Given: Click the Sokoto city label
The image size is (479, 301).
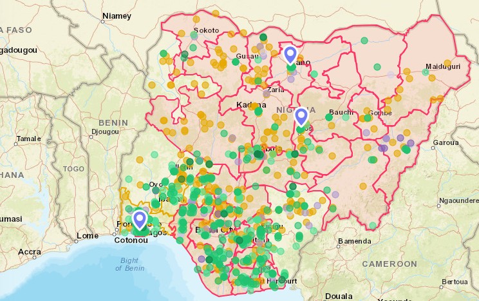Looking at the screenshot, I should 207,30.
